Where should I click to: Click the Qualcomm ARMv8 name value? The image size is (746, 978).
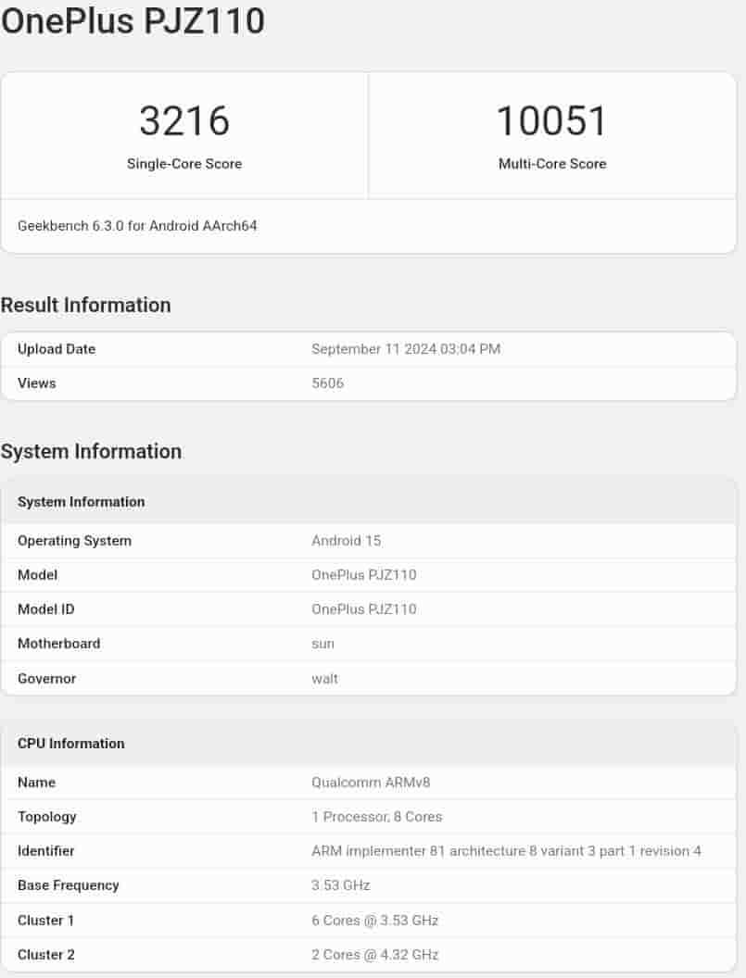tap(371, 783)
